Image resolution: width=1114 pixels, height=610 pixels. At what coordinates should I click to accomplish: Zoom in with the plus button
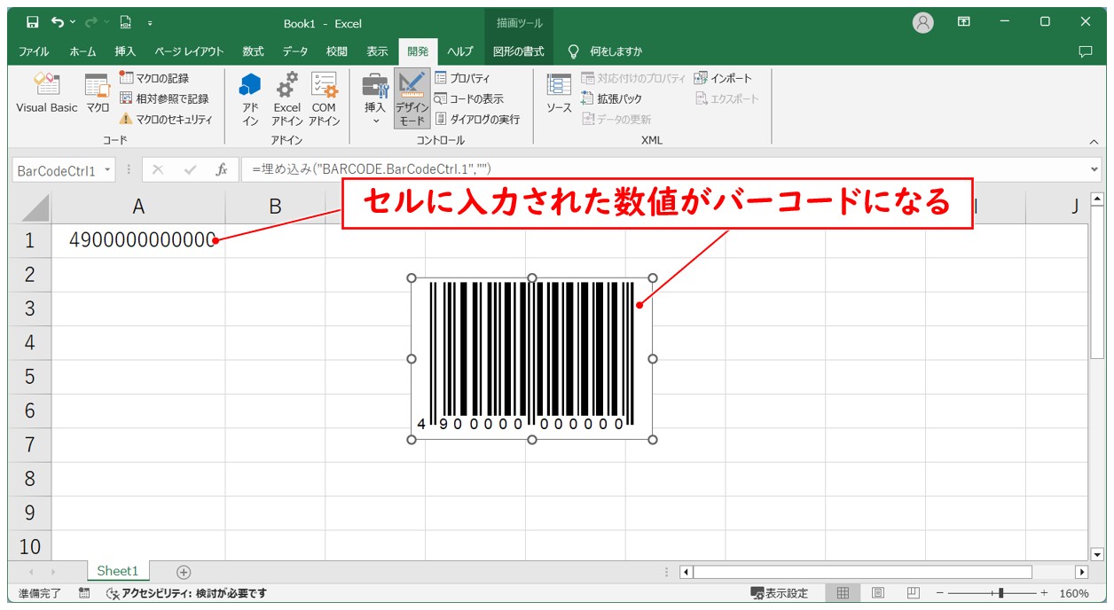pyautogui.click(x=1044, y=593)
